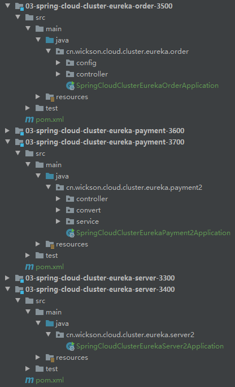Viewport: 235px width, 387px height.
Task: Select the SpringCloudClusterEurekaOrderApplication file
Action: (x=147, y=86)
